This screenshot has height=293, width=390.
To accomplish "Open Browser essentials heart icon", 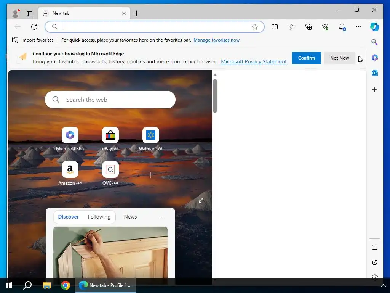I will [x=325, y=27].
